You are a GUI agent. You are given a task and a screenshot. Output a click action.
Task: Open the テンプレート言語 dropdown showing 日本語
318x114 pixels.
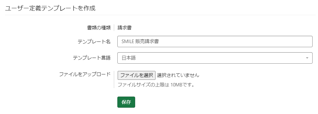pyautogui.click(x=215, y=58)
